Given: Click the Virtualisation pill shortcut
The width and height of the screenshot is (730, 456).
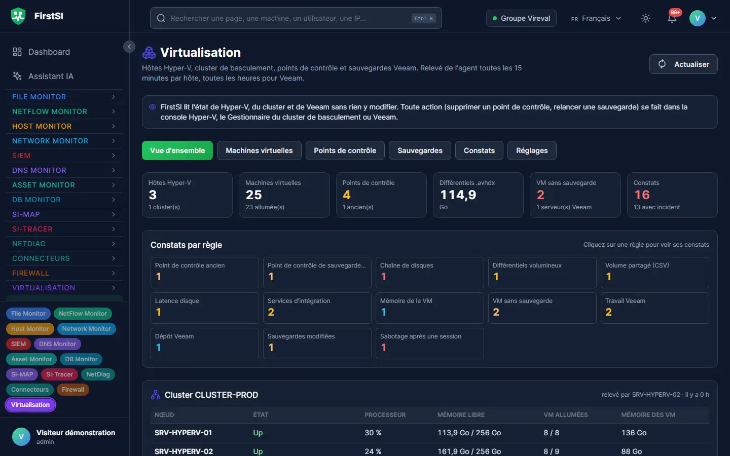Looking at the screenshot, I should [30, 405].
